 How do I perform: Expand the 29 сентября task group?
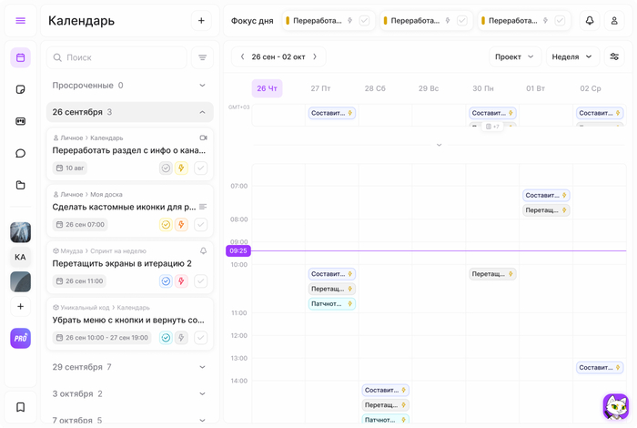click(x=202, y=367)
